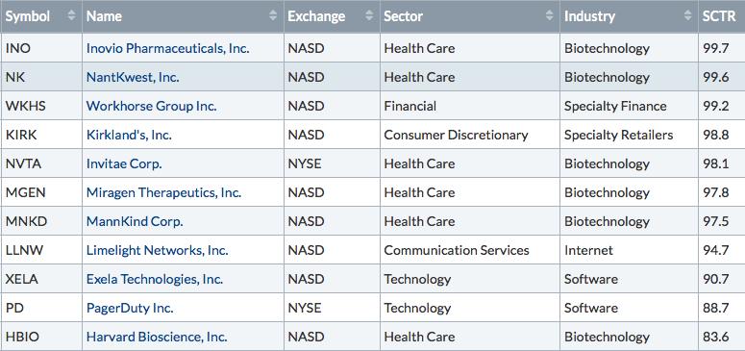Sort by Name using sort arrows
The image size is (745, 351).
pos(273,15)
